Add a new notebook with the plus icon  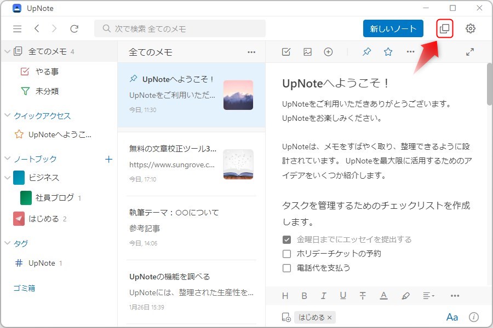point(109,160)
